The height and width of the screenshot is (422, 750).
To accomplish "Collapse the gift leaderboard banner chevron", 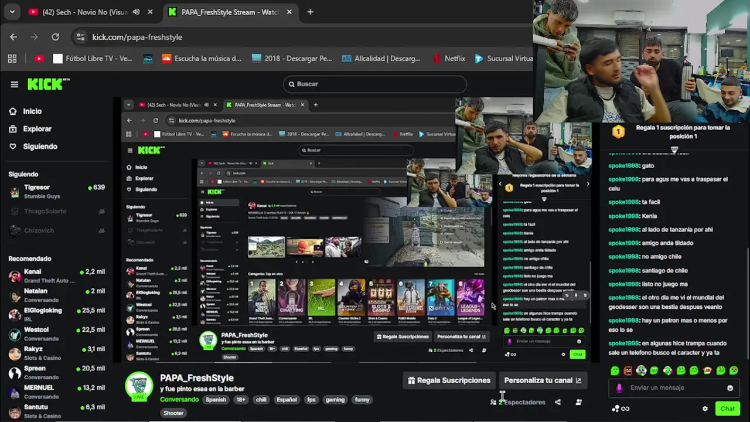I will (x=674, y=150).
